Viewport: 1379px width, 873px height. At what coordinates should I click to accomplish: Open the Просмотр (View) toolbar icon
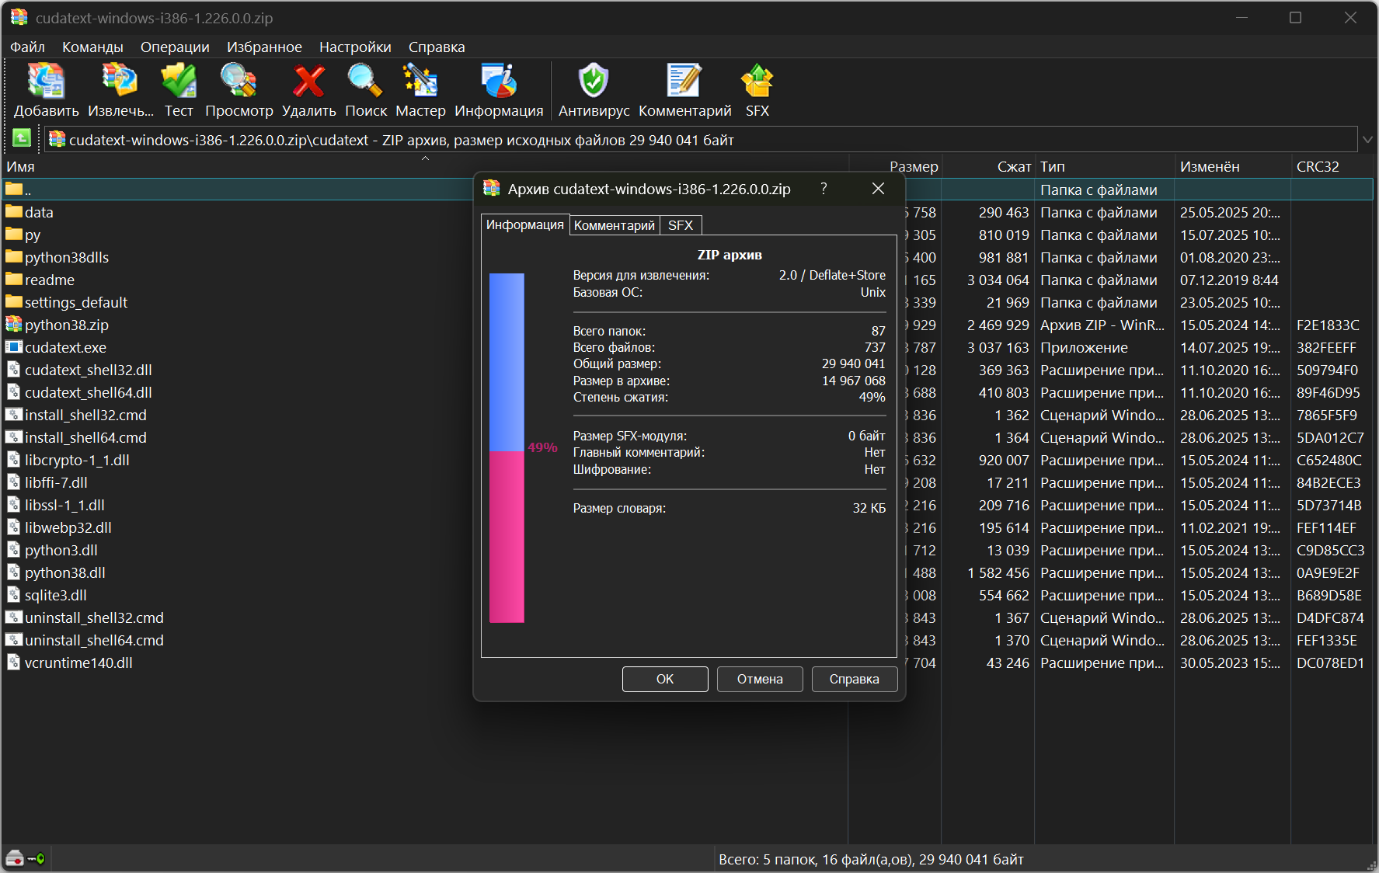pos(239,81)
